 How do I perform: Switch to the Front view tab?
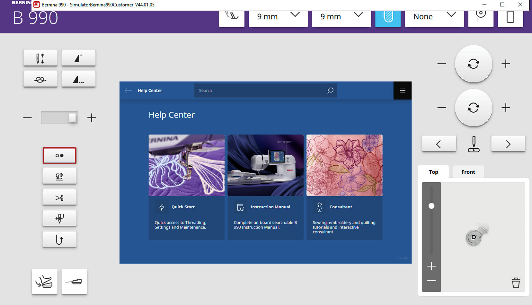point(468,172)
